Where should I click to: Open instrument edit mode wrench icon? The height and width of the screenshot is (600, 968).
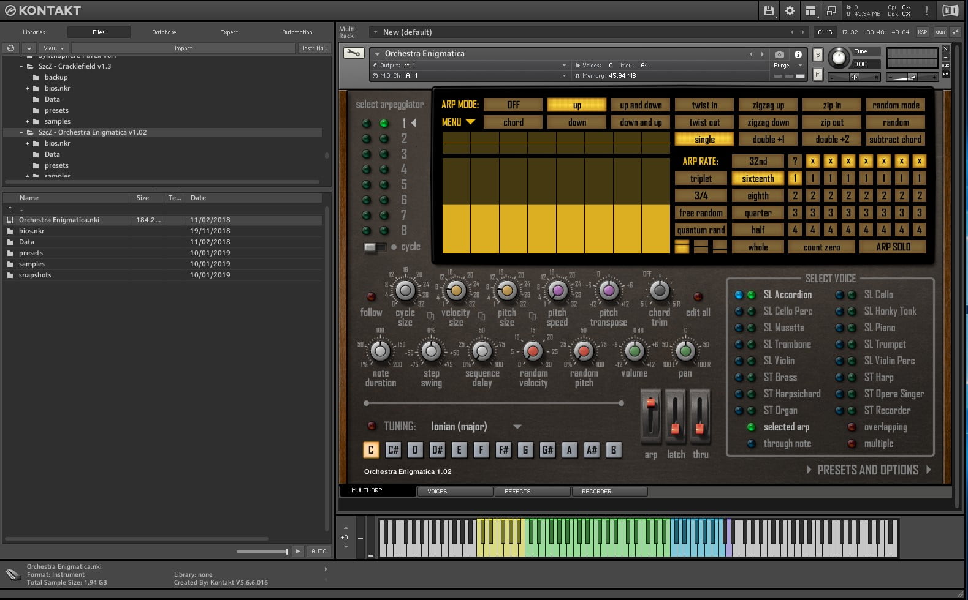pyautogui.click(x=353, y=53)
